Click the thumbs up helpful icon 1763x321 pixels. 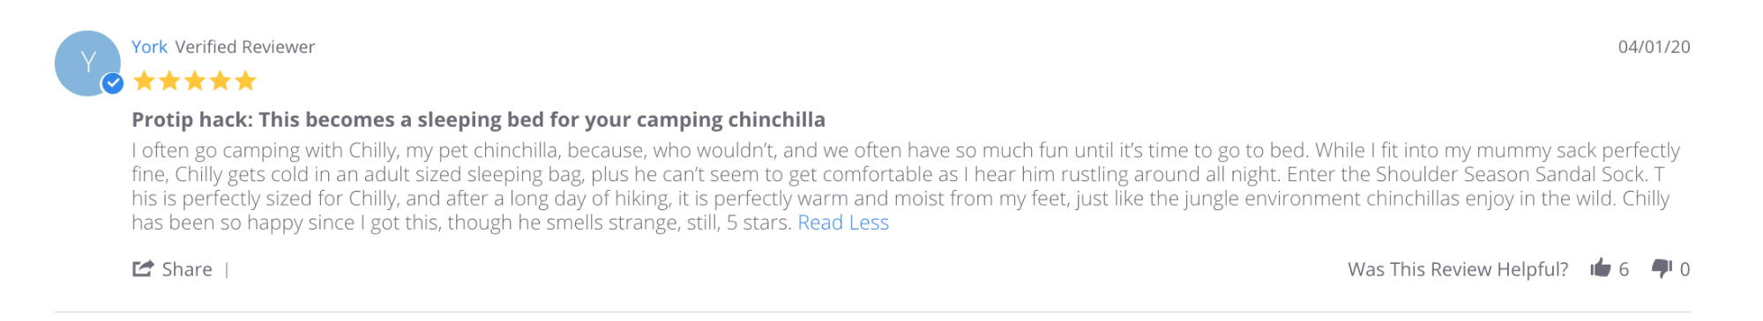[1600, 268]
